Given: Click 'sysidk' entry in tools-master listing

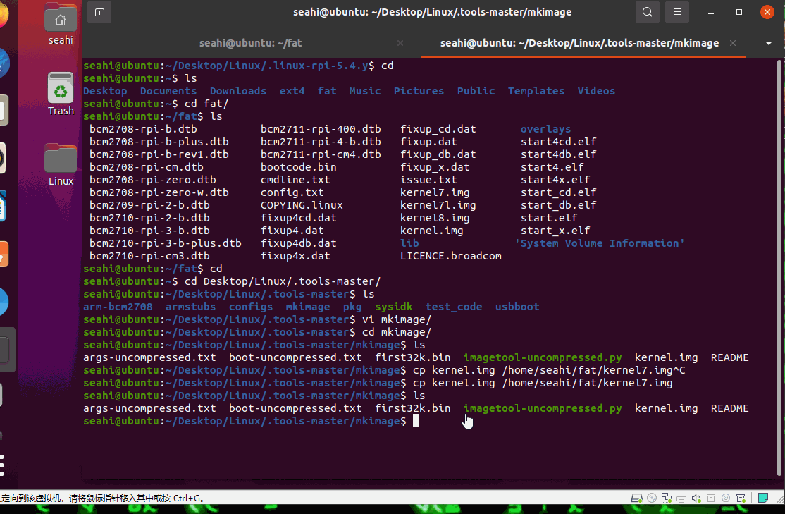Looking at the screenshot, I should click(393, 307).
